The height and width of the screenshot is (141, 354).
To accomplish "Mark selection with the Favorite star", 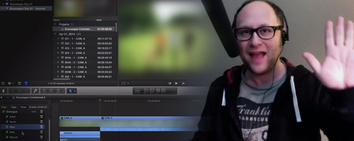I will coord(12,91).
